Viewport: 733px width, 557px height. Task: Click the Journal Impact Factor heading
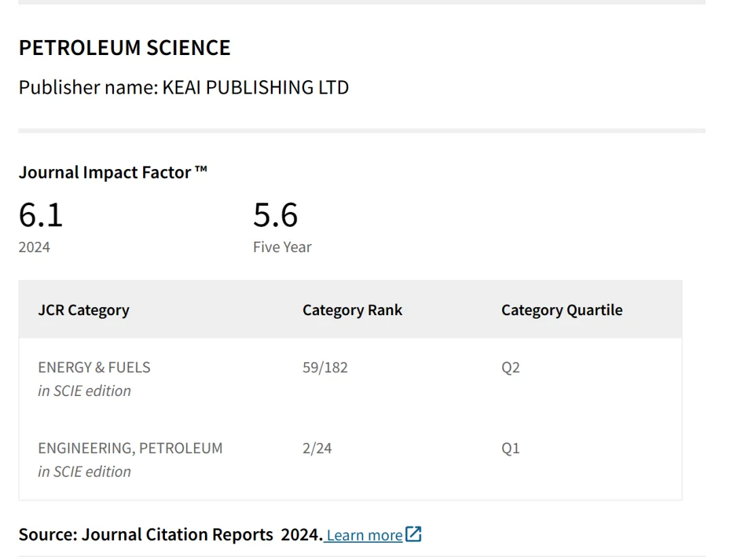pos(113,173)
